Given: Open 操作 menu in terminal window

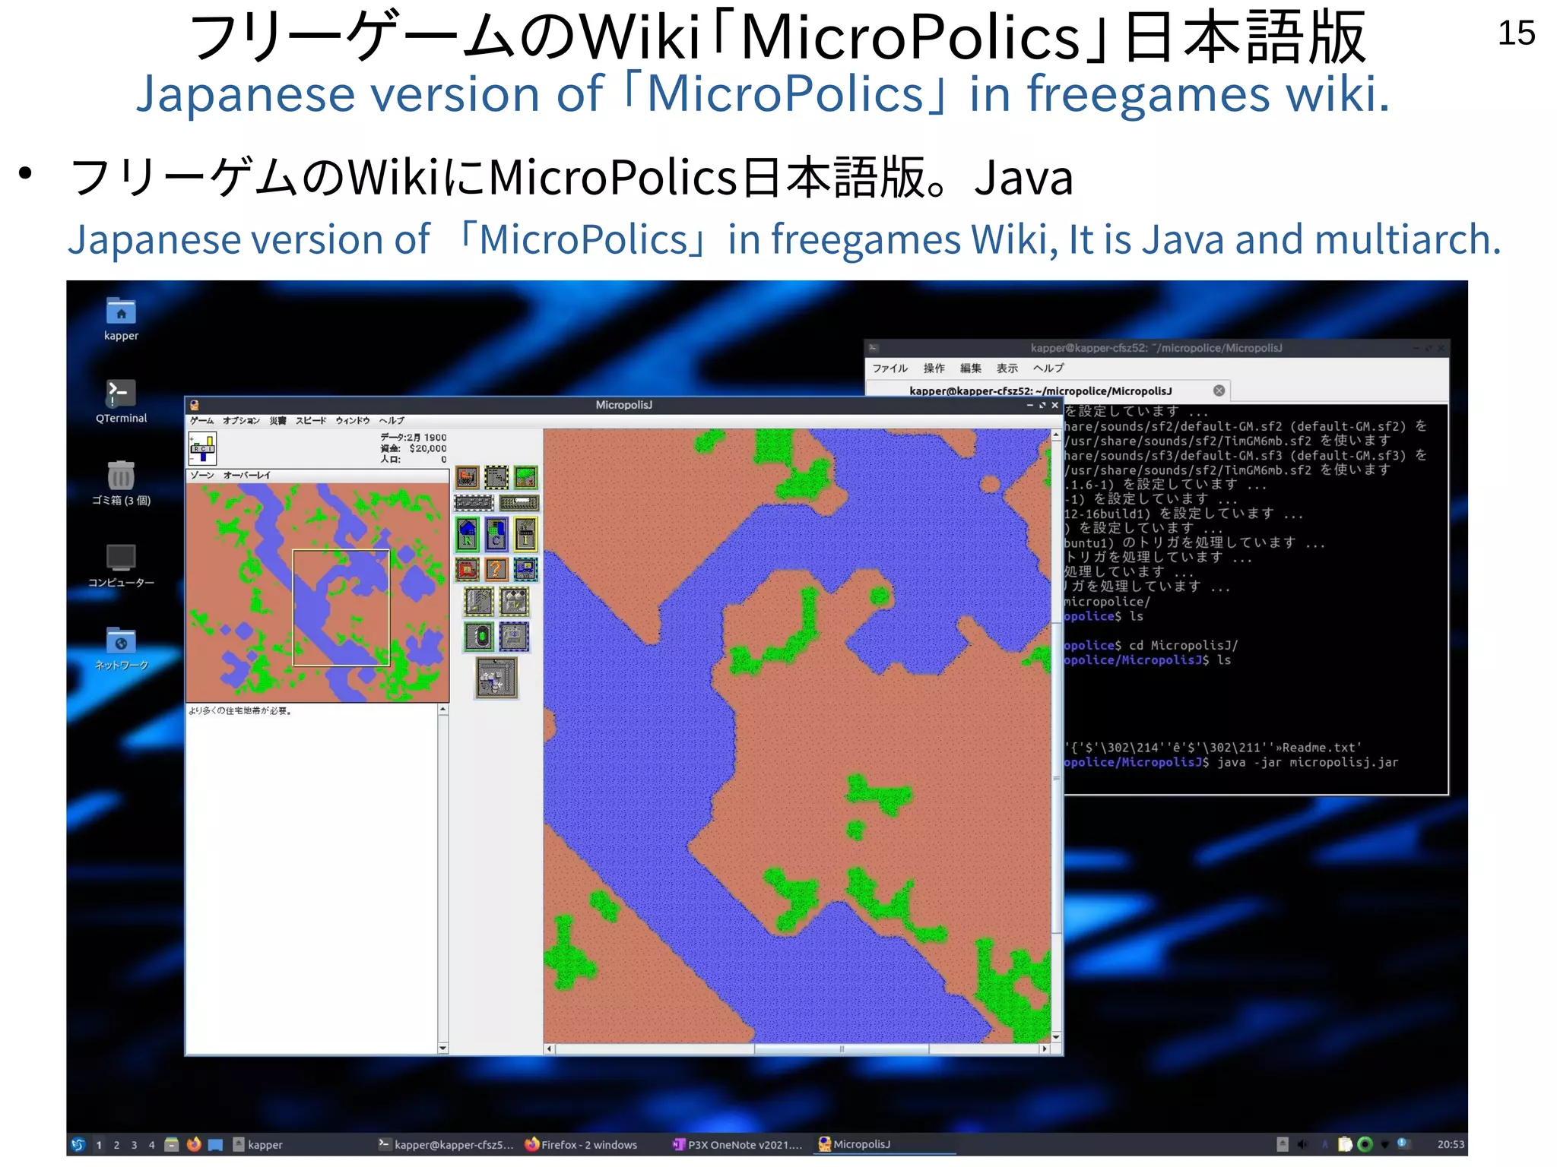Looking at the screenshot, I should click(934, 368).
